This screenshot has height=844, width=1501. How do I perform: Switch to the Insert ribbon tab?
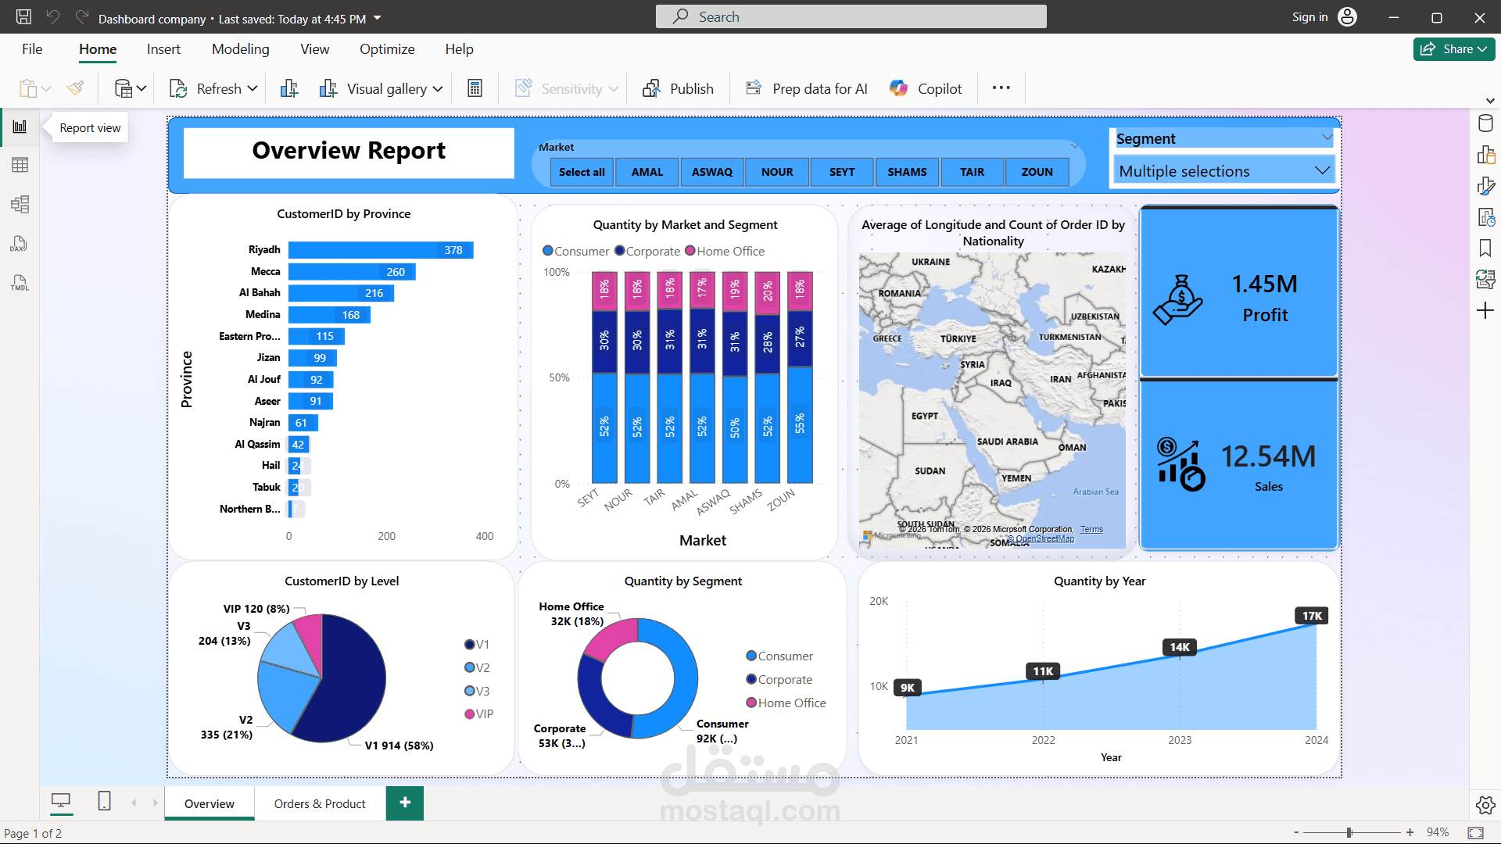pos(163,48)
